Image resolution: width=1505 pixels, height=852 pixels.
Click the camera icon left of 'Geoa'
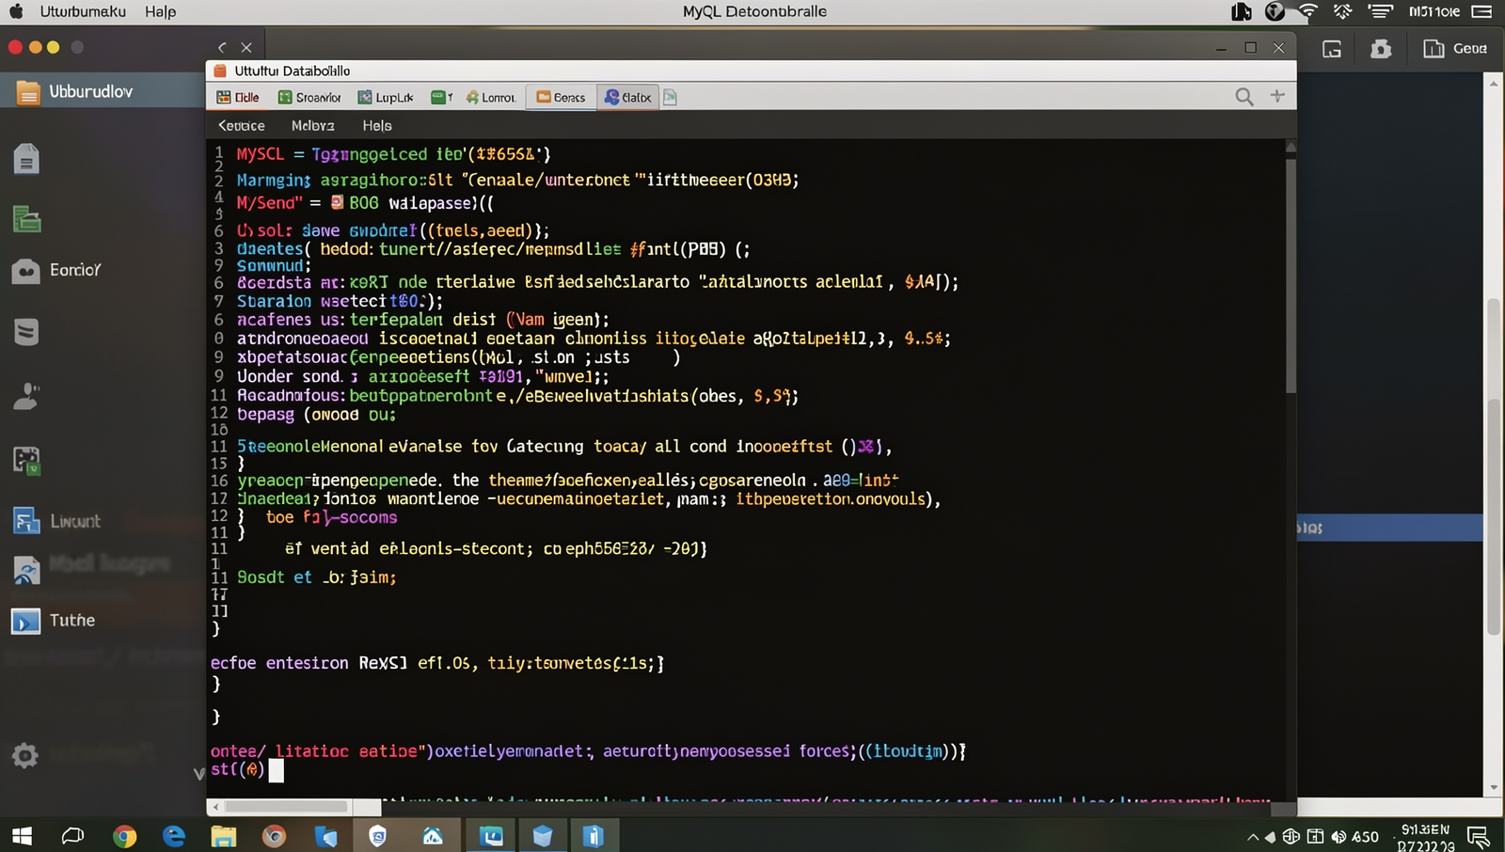pos(1381,49)
